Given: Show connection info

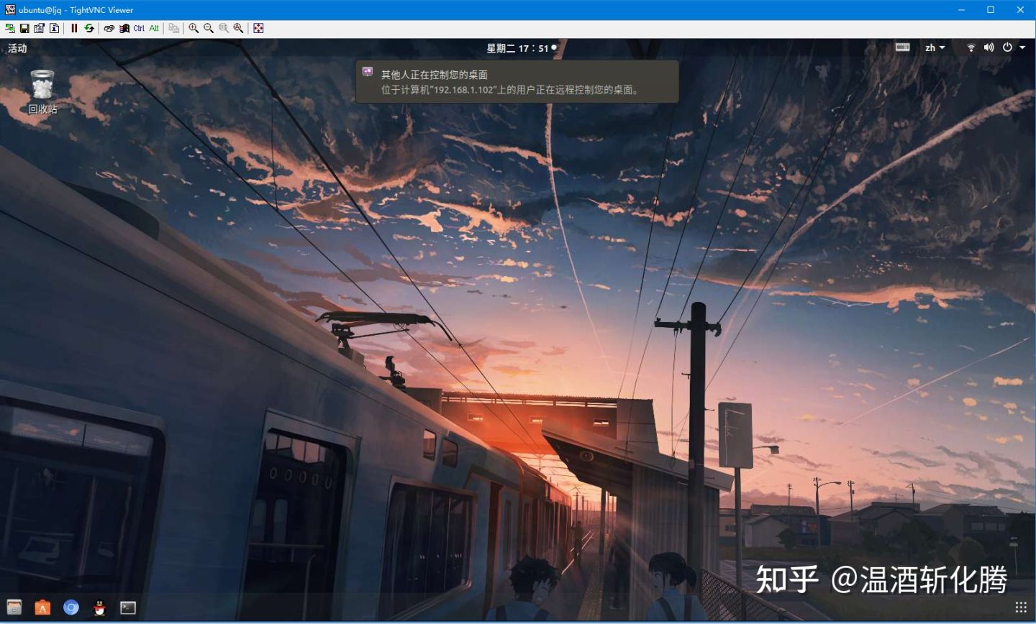Looking at the screenshot, I should [x=54, y=28].
